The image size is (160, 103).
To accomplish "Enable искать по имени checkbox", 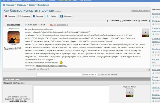I will pos(99,75).
